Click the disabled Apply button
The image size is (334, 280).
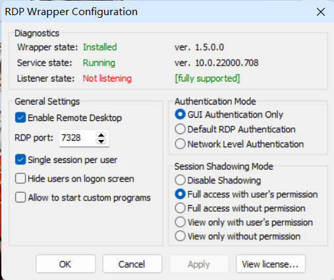[199, 264]
